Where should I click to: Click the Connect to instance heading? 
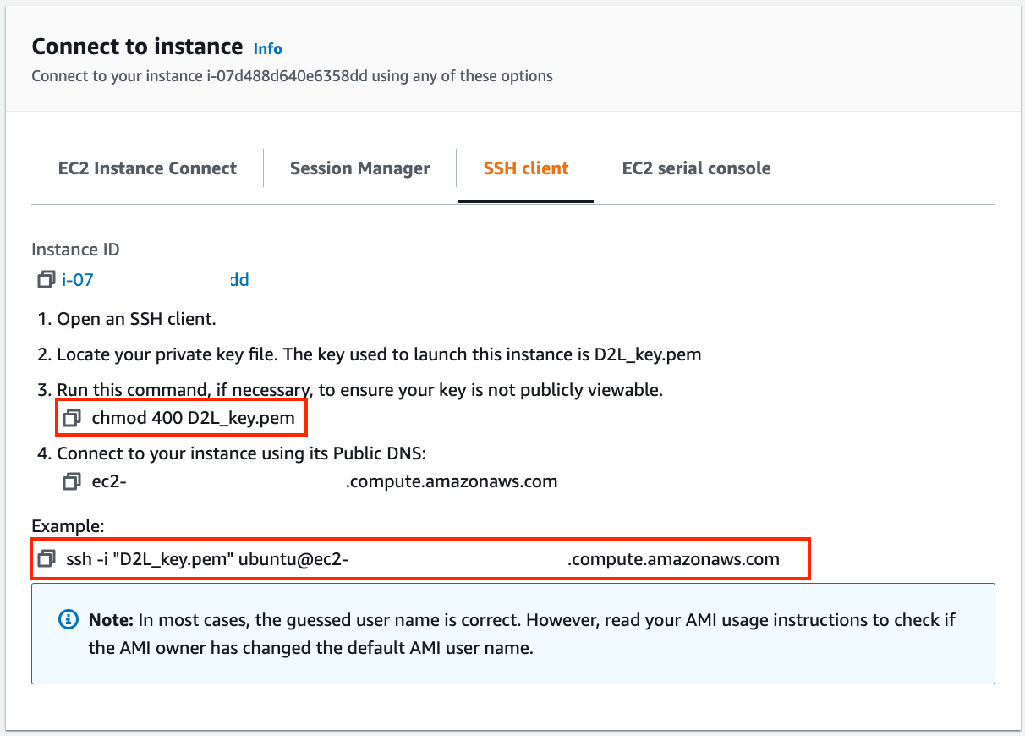(x=137, y=47)
